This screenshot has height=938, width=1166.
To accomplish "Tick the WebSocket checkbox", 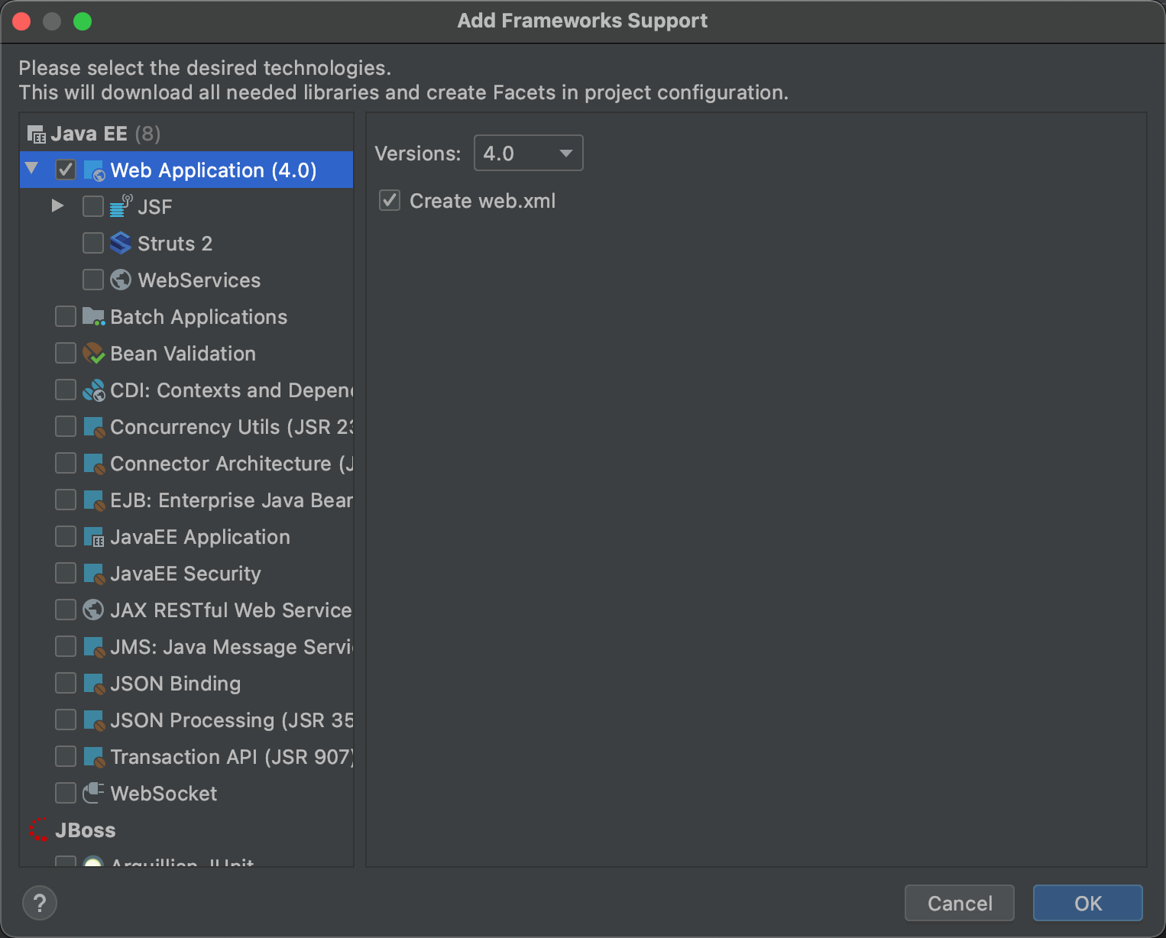I will click(x=66, y=793).
